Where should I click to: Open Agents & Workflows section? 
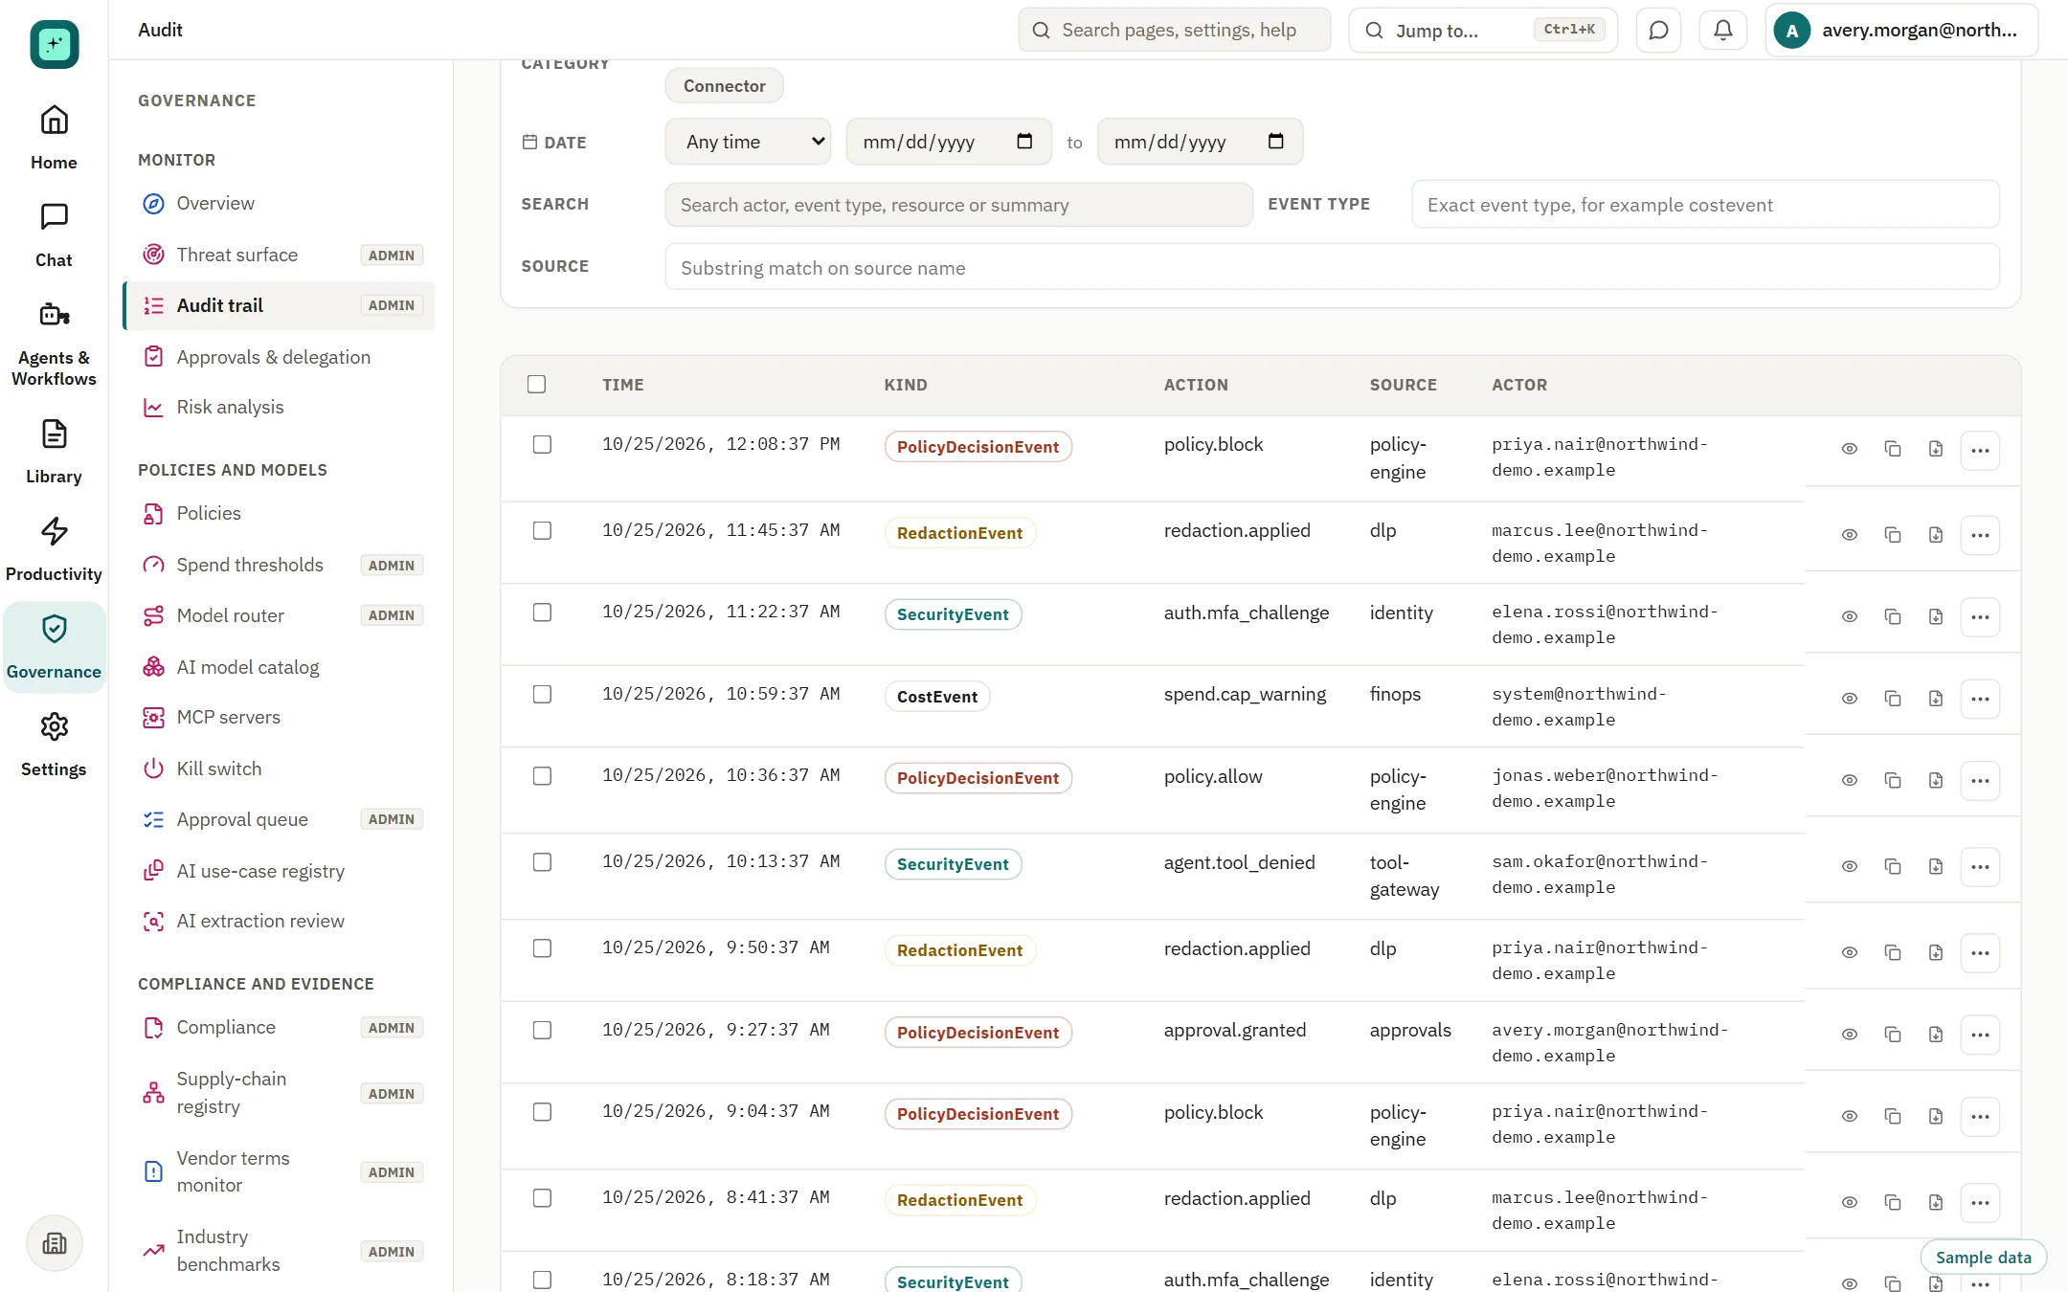[54, 343]
